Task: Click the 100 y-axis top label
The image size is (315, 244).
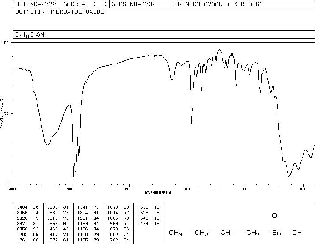Action: click(x=6, y=43)
